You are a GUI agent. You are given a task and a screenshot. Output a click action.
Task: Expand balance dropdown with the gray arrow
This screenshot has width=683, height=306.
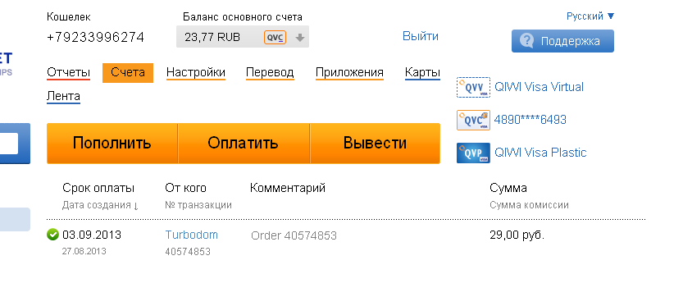point(299,38)
